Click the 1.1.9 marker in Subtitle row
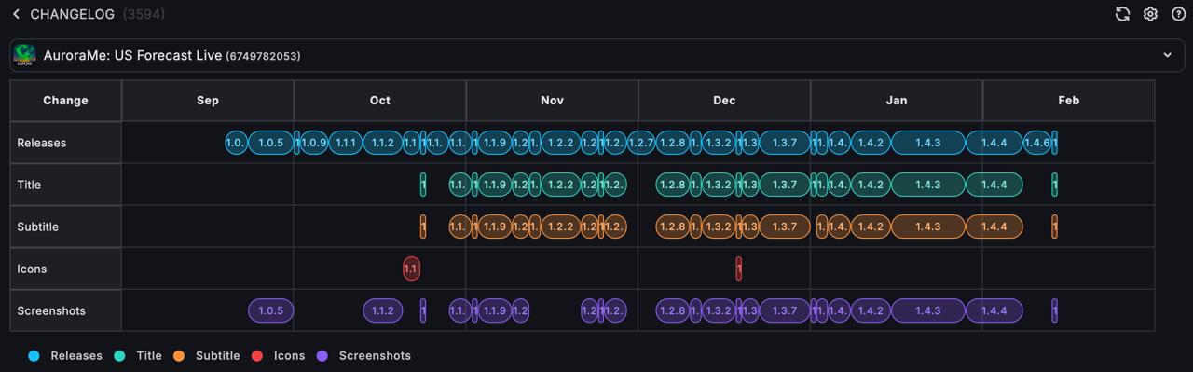 coord(495,227)
